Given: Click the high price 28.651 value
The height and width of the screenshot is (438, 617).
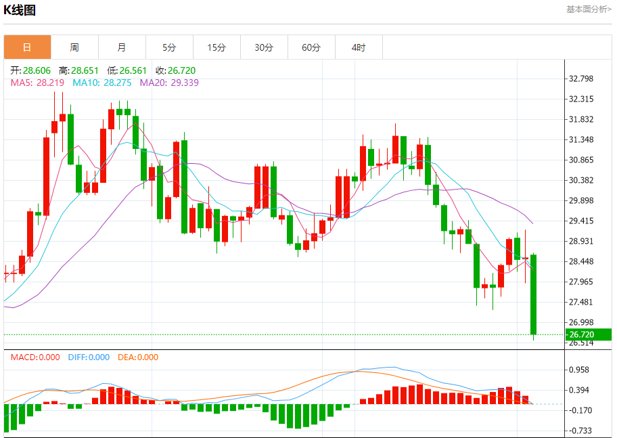Looking at the screenshot, I should pos(85,70).
